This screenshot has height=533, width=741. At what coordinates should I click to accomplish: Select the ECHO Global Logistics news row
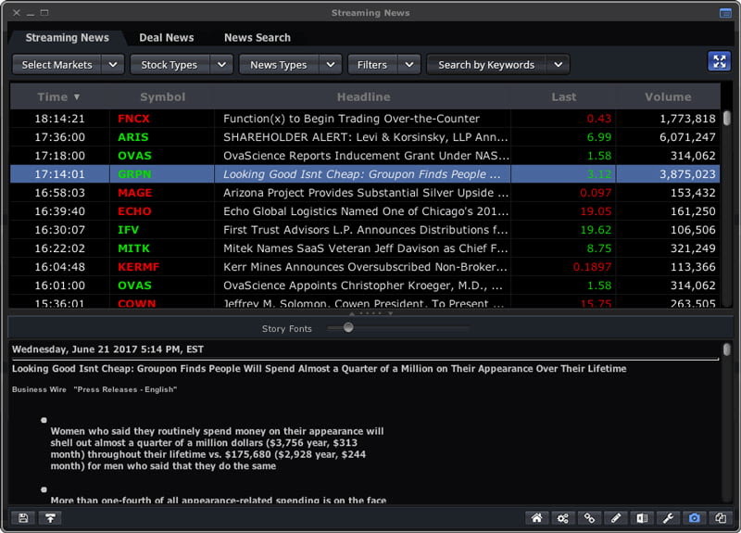click(365, 211)
